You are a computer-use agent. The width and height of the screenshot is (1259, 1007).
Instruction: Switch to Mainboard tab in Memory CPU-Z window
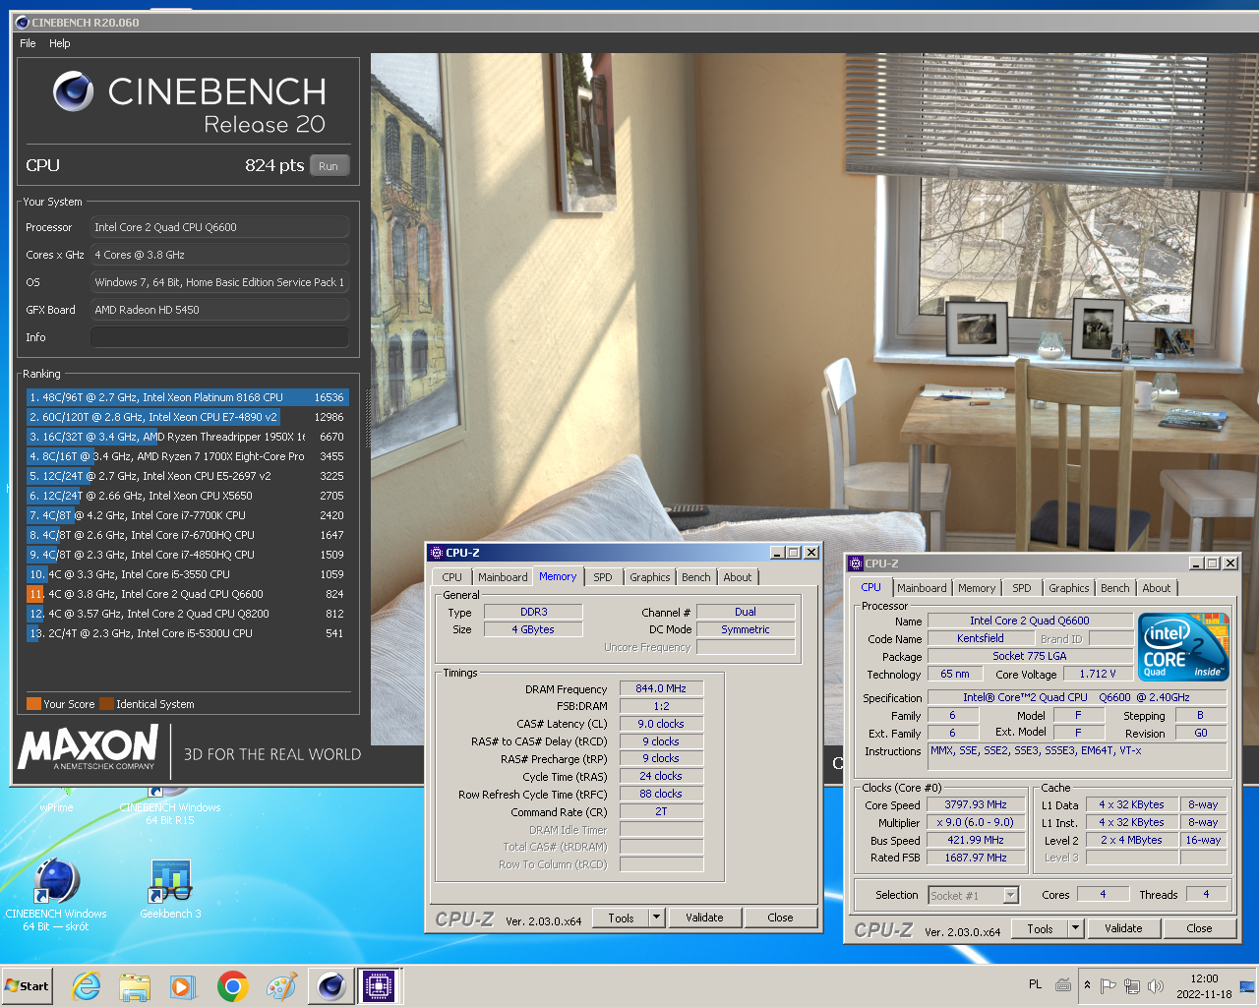point(503,578)
